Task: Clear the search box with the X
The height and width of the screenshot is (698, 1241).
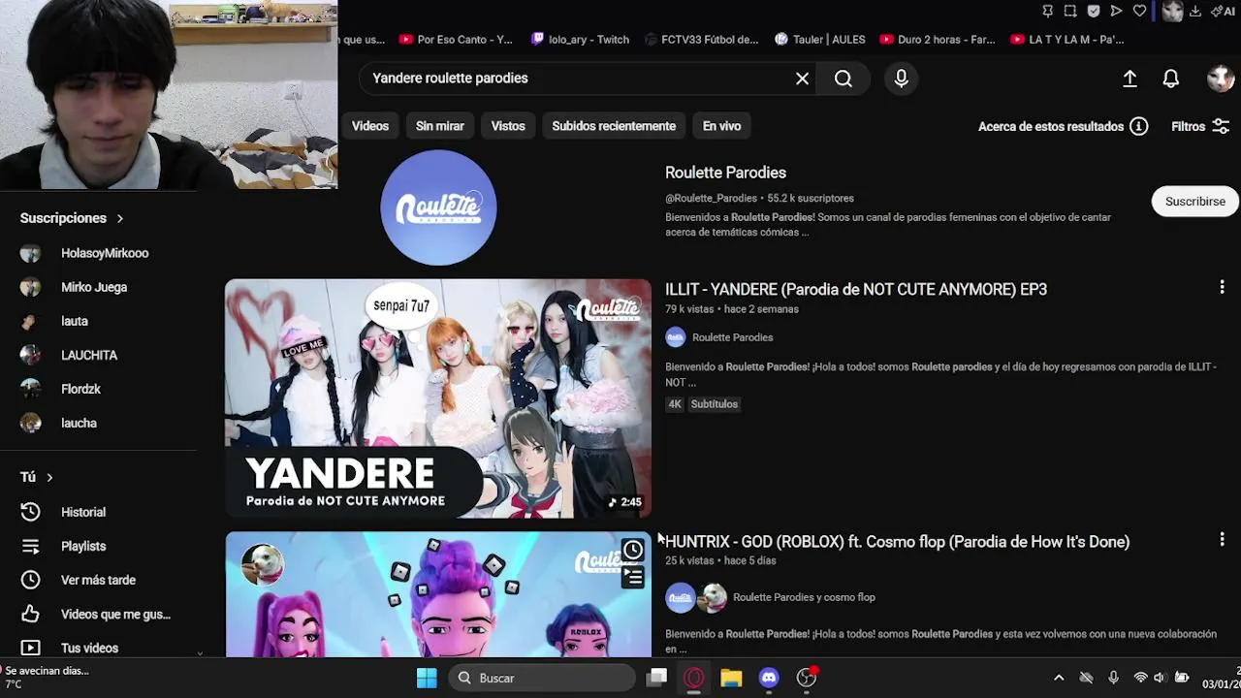Action: pos(802,79)
